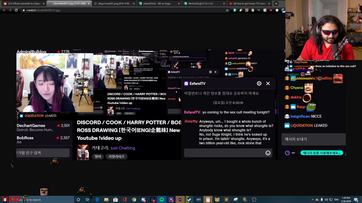
Task: Open Twitch app from taskbar
Action: (x=171, y=200)
